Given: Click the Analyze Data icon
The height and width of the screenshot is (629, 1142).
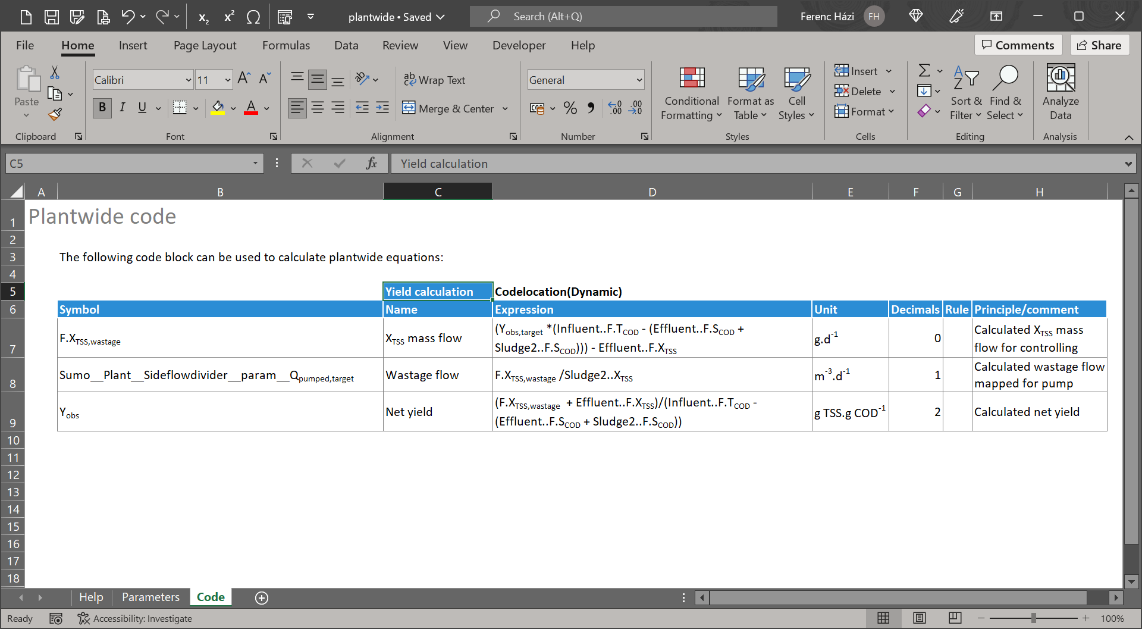Looking at the screenshot, I should pos(1060,93).
